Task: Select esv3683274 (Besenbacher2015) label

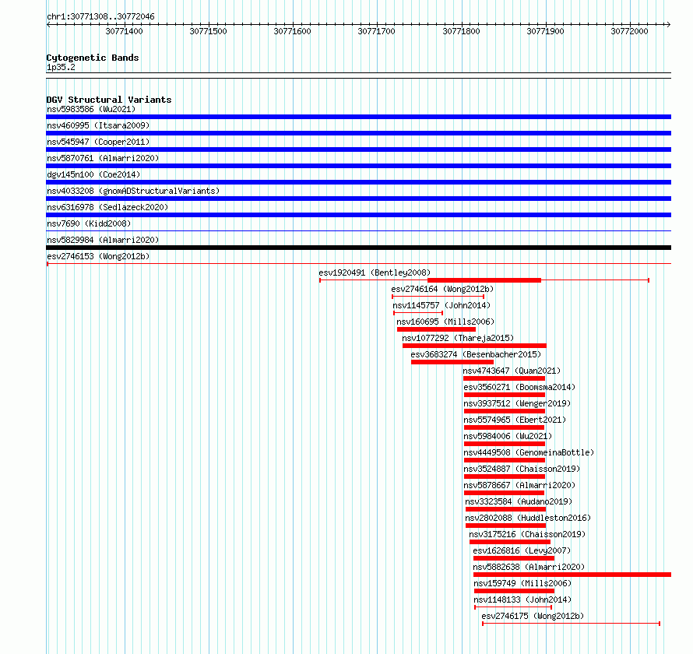Action: coord(476,354)
